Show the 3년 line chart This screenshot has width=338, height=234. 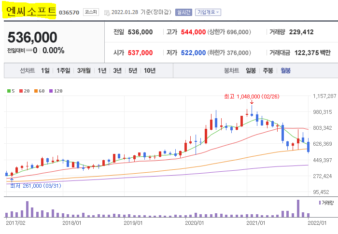tap(117, 70)
